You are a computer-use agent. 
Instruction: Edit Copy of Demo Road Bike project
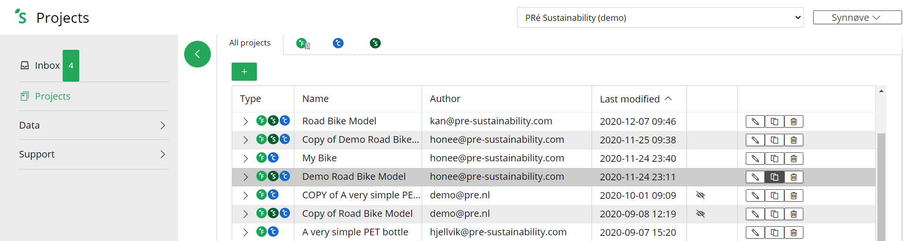click(755, 140)
